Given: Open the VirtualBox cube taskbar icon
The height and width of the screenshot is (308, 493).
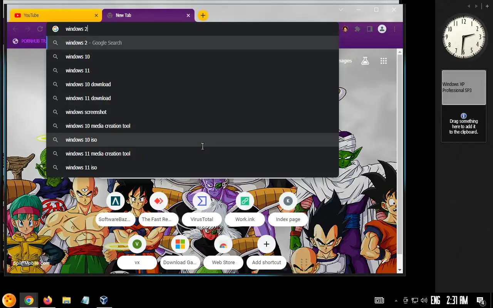Looking at the screenshot, I should (104, 300).
